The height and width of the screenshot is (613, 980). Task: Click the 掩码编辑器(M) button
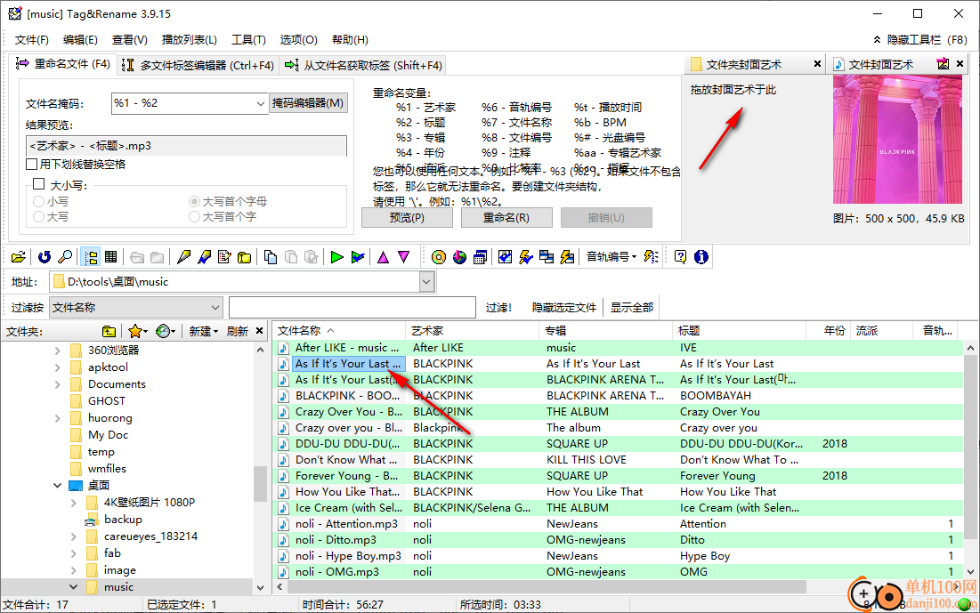[308, 103]
